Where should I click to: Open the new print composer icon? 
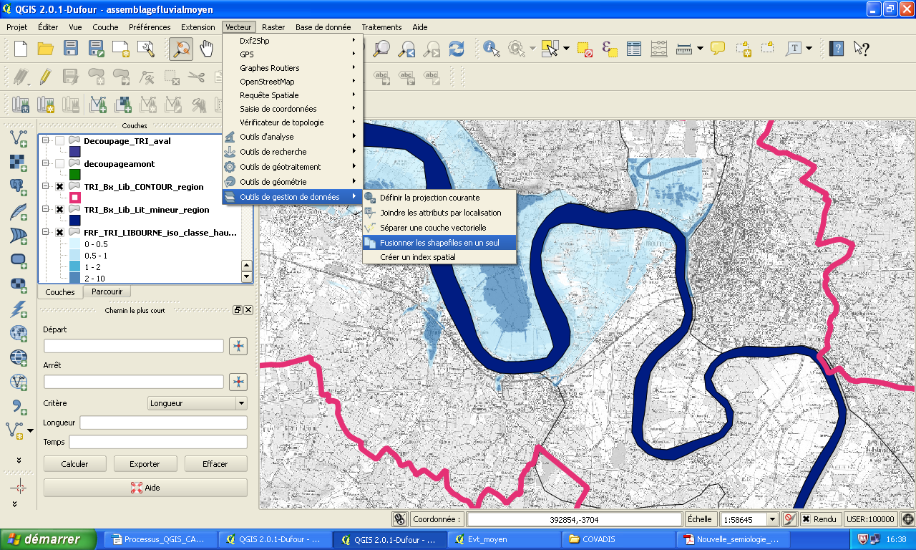point(121,49)
